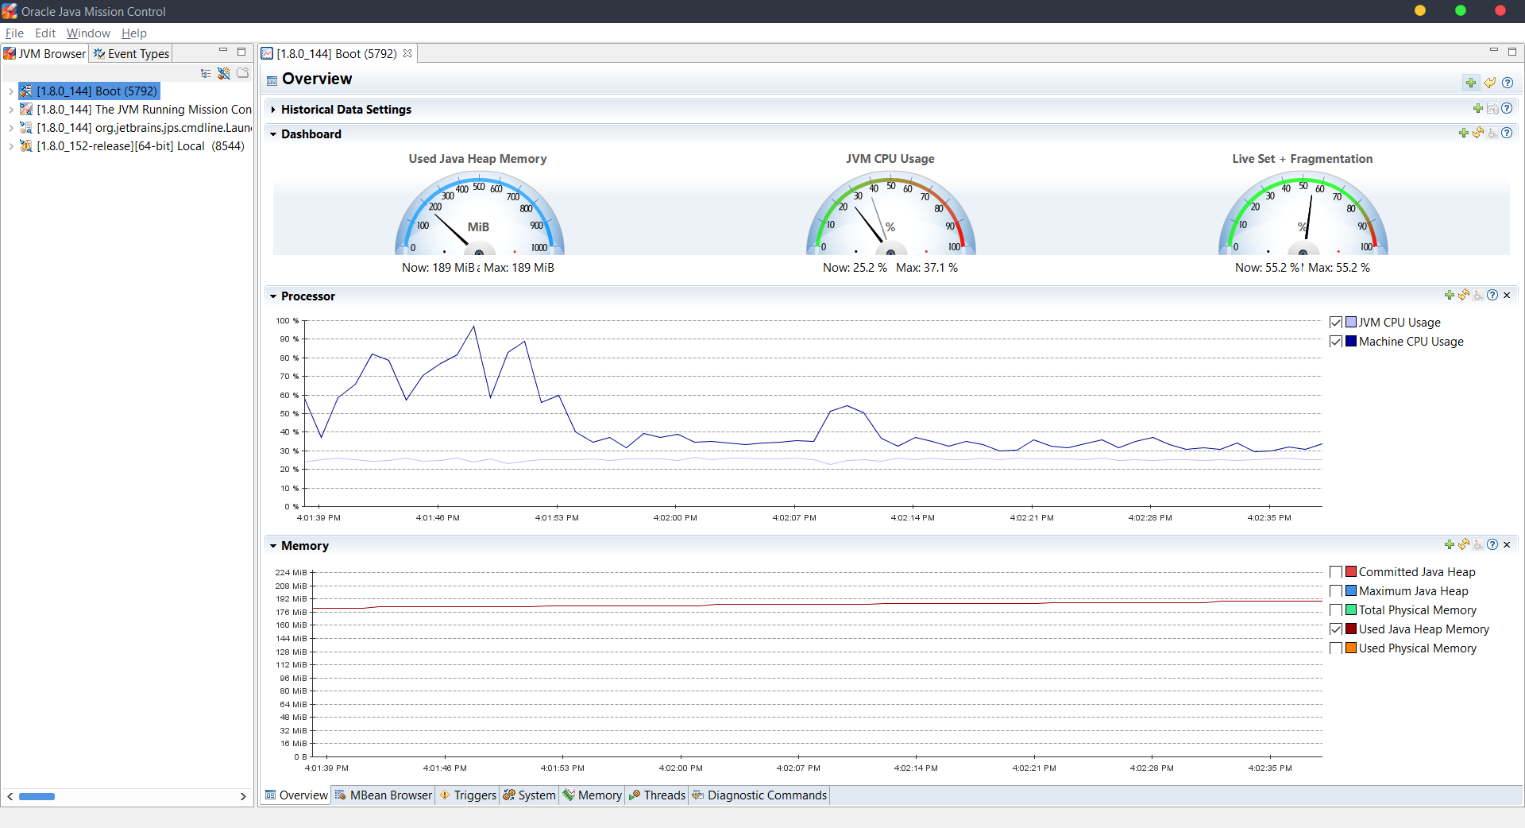Expand the Historical Data Settings section

click(x=273, y=110)
